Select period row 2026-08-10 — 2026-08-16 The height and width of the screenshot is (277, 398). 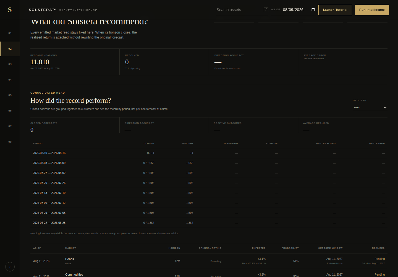[209, 153]
